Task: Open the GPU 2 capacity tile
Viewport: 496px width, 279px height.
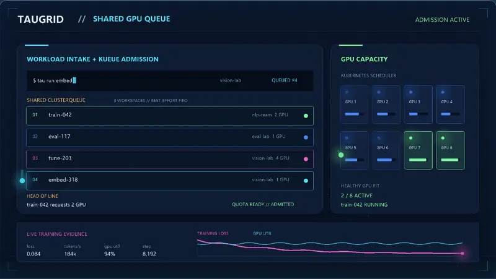Action: 386,104
